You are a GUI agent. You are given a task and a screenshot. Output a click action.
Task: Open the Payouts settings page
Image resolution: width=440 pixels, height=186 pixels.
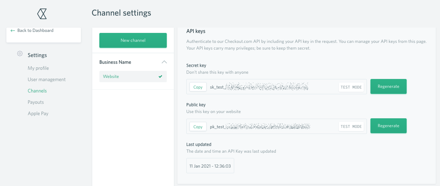coord(36,102)
